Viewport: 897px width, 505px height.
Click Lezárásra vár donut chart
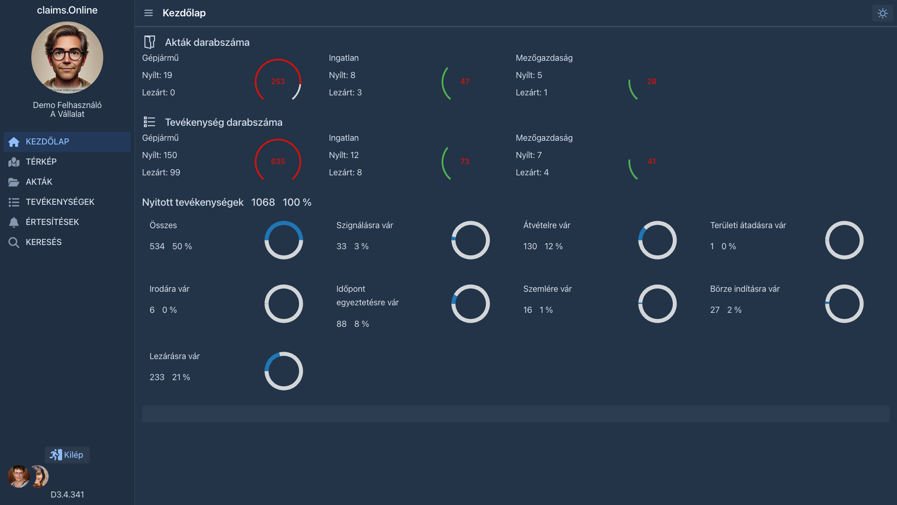[x=284, y=371]
